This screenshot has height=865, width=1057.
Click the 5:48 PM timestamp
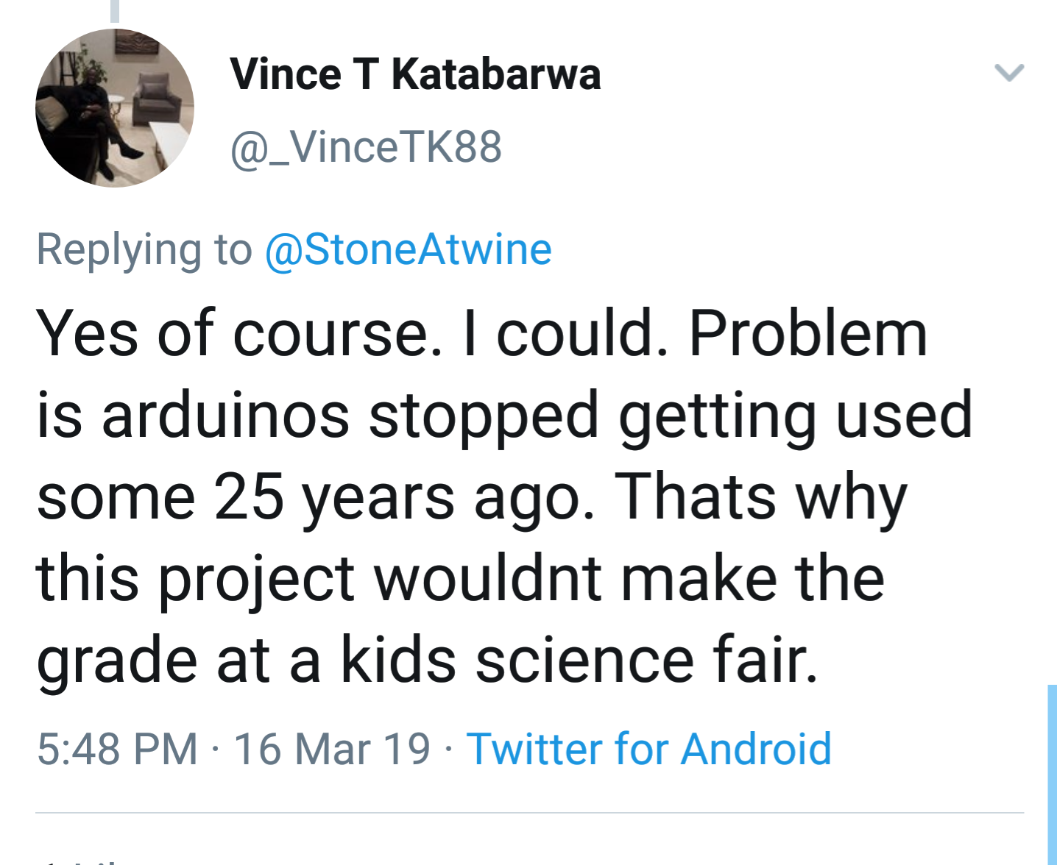pos(117,749)
